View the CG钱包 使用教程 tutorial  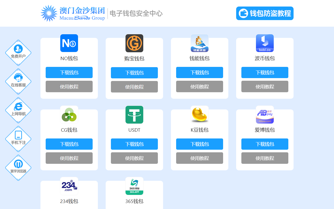click(x=69, y=158)
